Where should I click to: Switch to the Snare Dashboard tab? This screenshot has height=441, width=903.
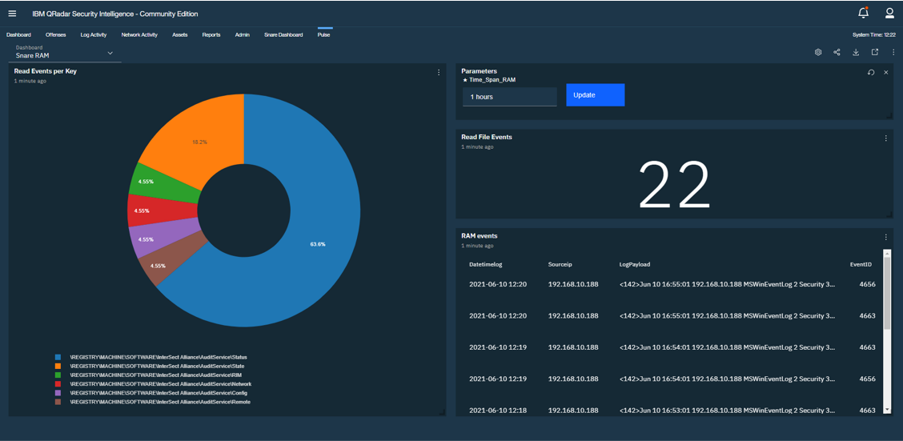point(283,34)
